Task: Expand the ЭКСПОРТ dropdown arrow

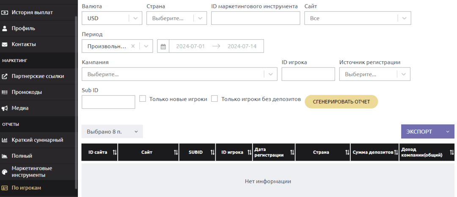Action: click(x=448, y=132)
